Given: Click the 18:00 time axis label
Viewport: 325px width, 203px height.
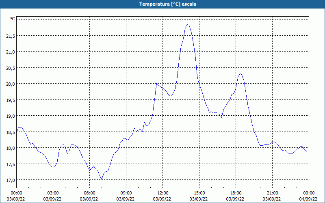Looking at the screenshot, I should point(236,193).
